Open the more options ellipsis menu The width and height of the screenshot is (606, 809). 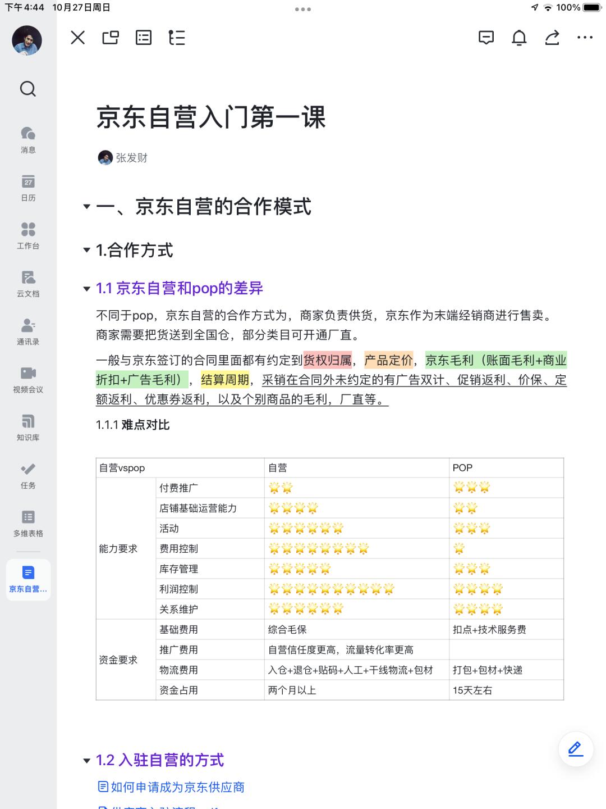point(585,38)
